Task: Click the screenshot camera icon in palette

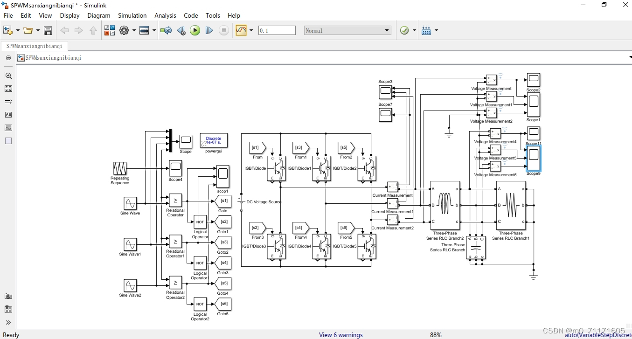Action: 8,296
